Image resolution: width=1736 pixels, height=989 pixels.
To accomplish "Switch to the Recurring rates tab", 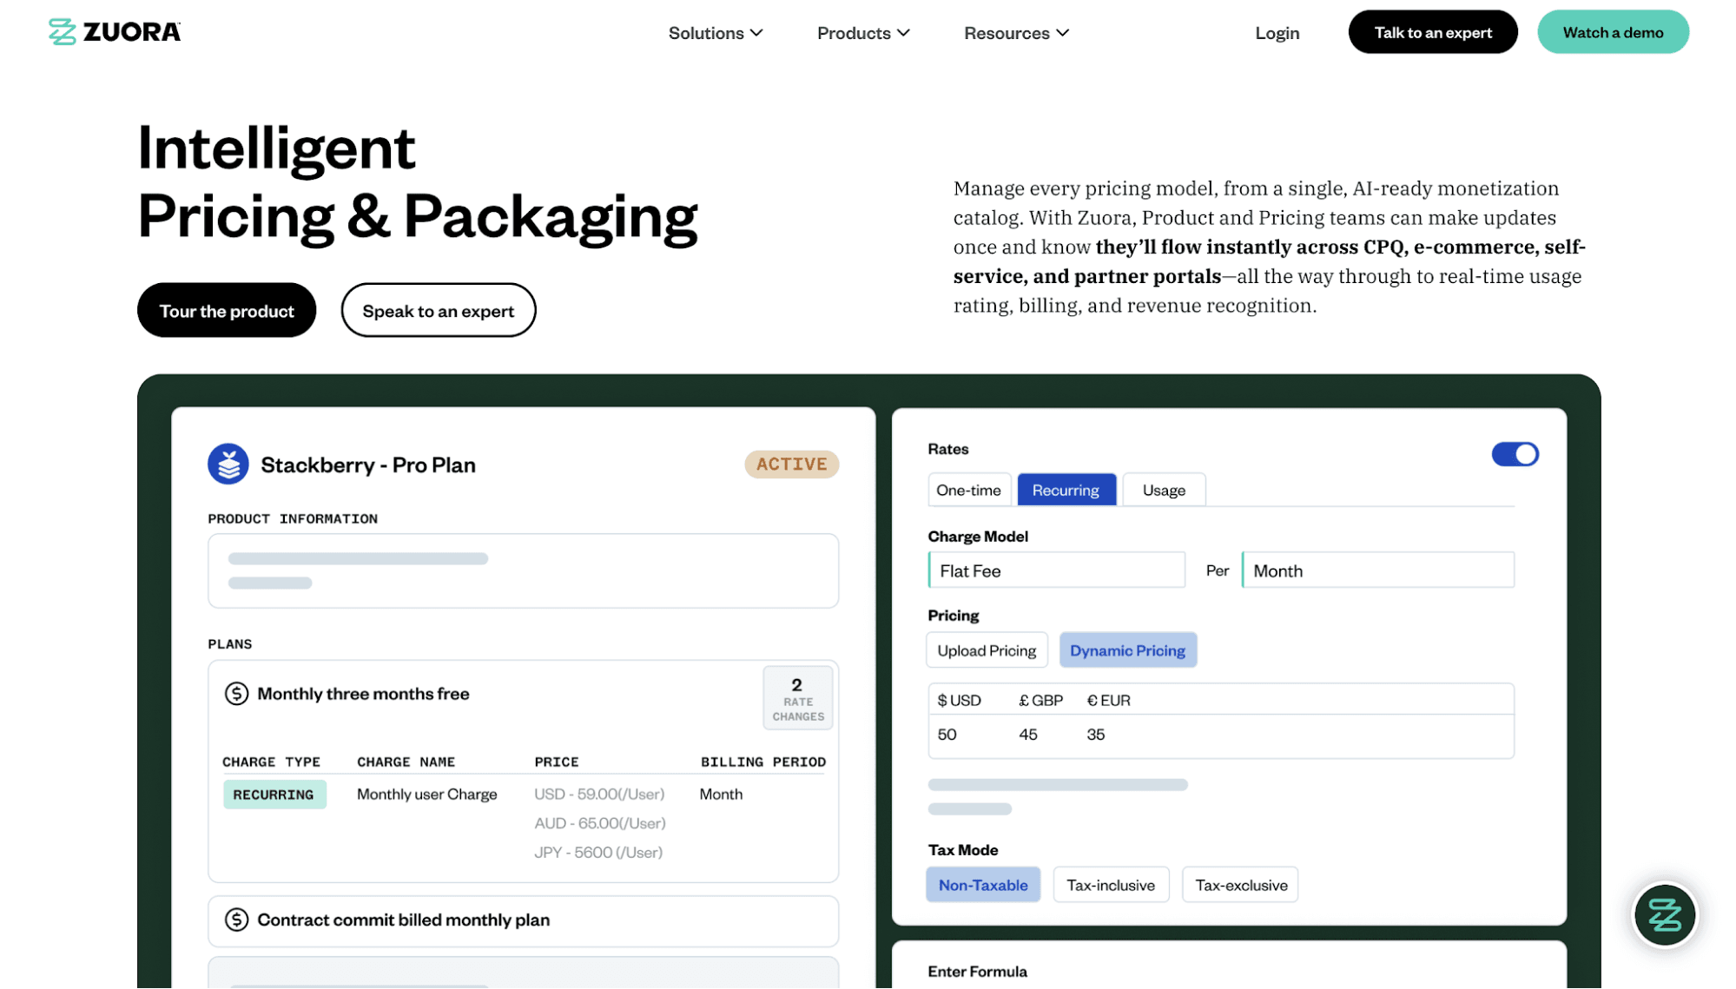I will tap(1066, 490).
